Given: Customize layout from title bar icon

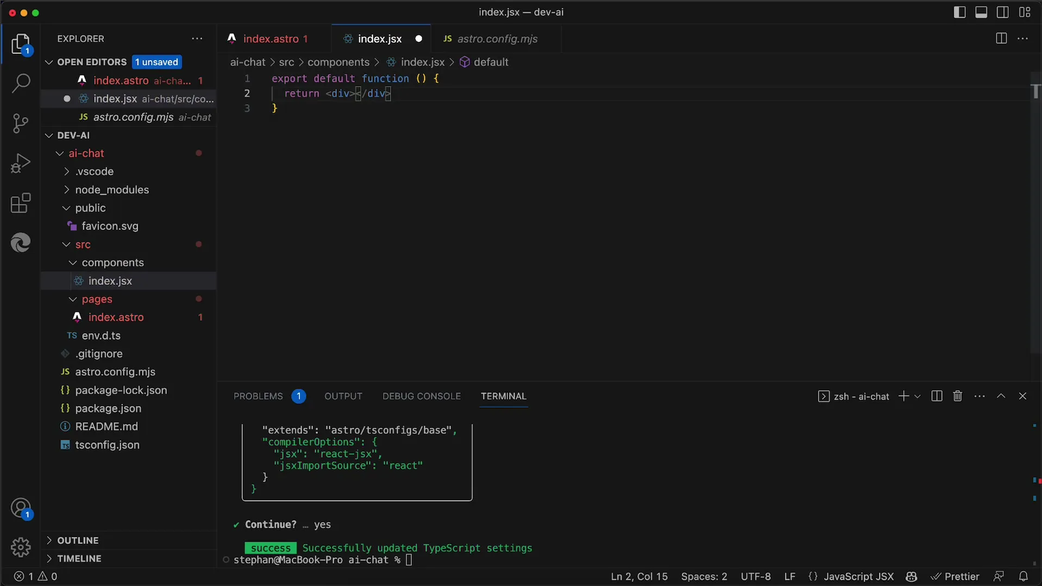Looking at the screenshot, I should pyautogui.click(x=1025, y=12).
